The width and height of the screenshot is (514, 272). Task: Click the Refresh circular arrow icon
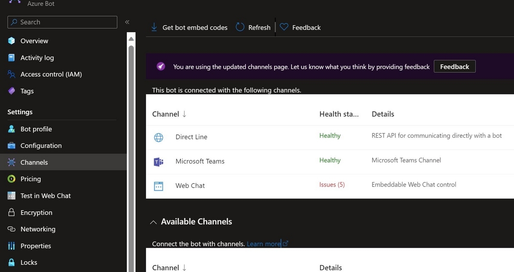(x=240, y=27)
